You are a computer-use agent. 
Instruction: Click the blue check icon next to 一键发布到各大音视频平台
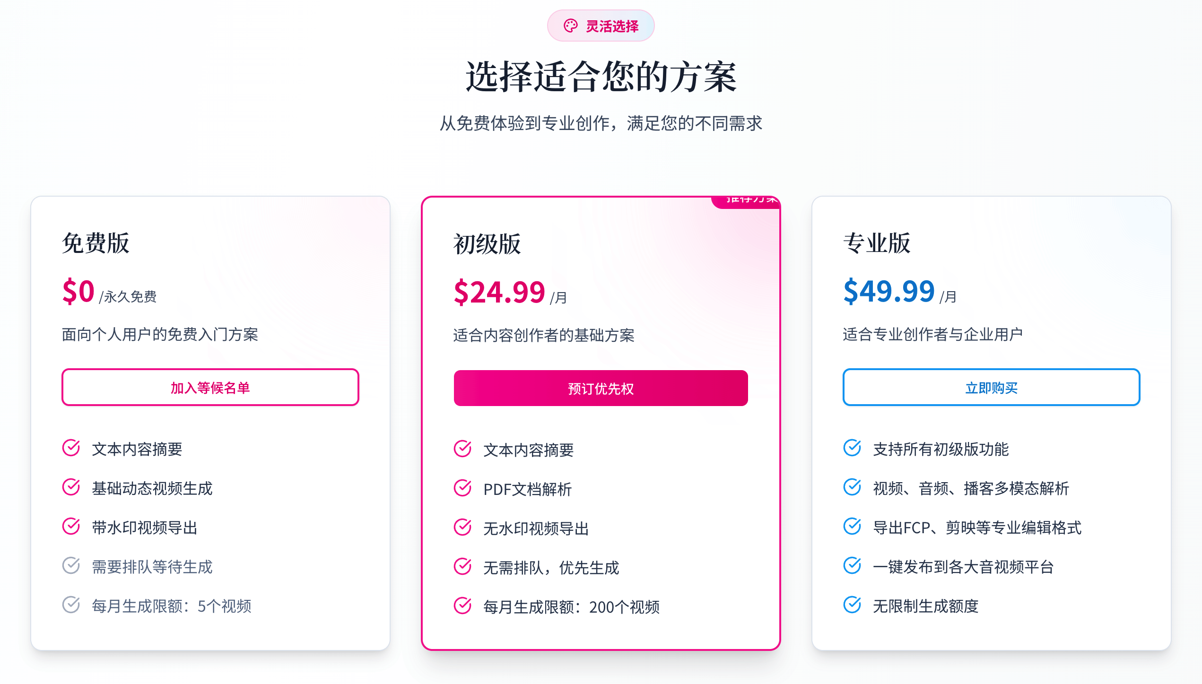[852, 566]
